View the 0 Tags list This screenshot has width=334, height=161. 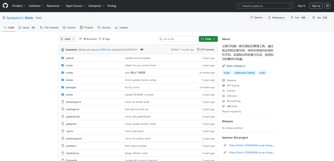[x=104, y=39]
